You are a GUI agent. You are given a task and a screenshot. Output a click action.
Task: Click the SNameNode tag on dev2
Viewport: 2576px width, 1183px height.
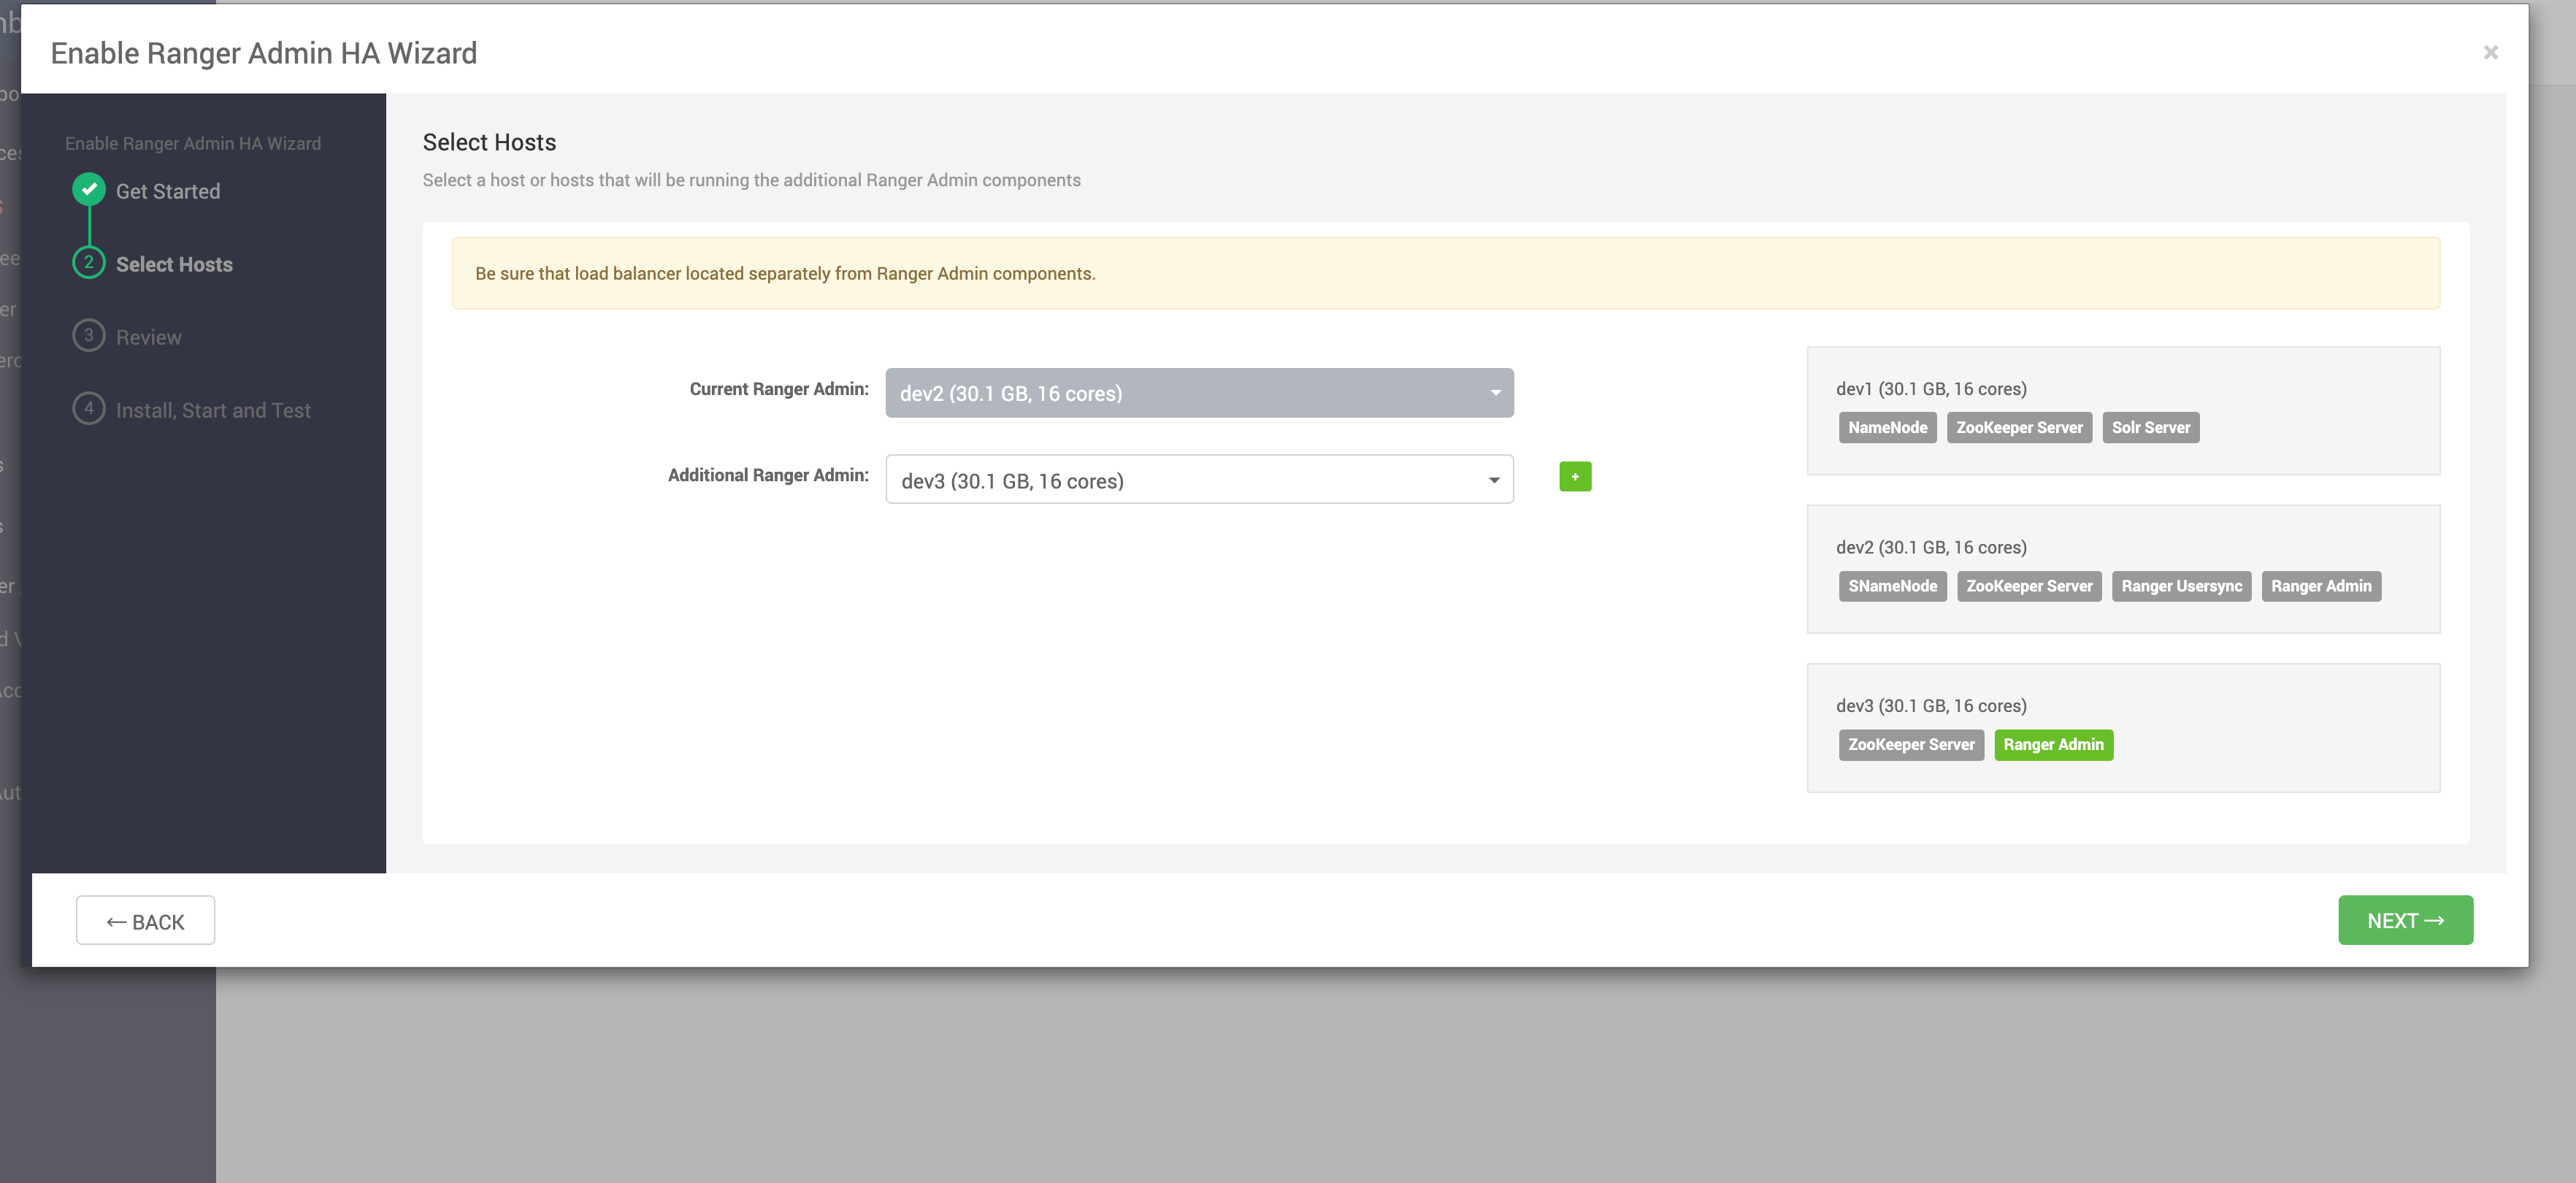(1891, 587)
